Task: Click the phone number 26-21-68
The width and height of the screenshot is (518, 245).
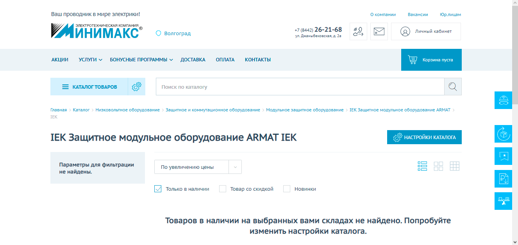Action: click(328, 30)
